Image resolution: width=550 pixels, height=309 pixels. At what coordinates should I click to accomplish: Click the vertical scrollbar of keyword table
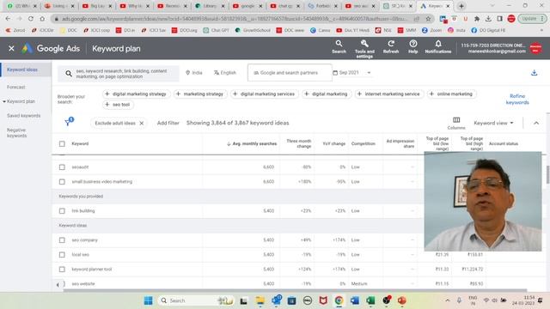(x=547, y=174)
